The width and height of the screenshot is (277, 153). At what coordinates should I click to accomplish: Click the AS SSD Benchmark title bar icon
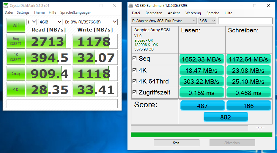click(x=131, y=5)
